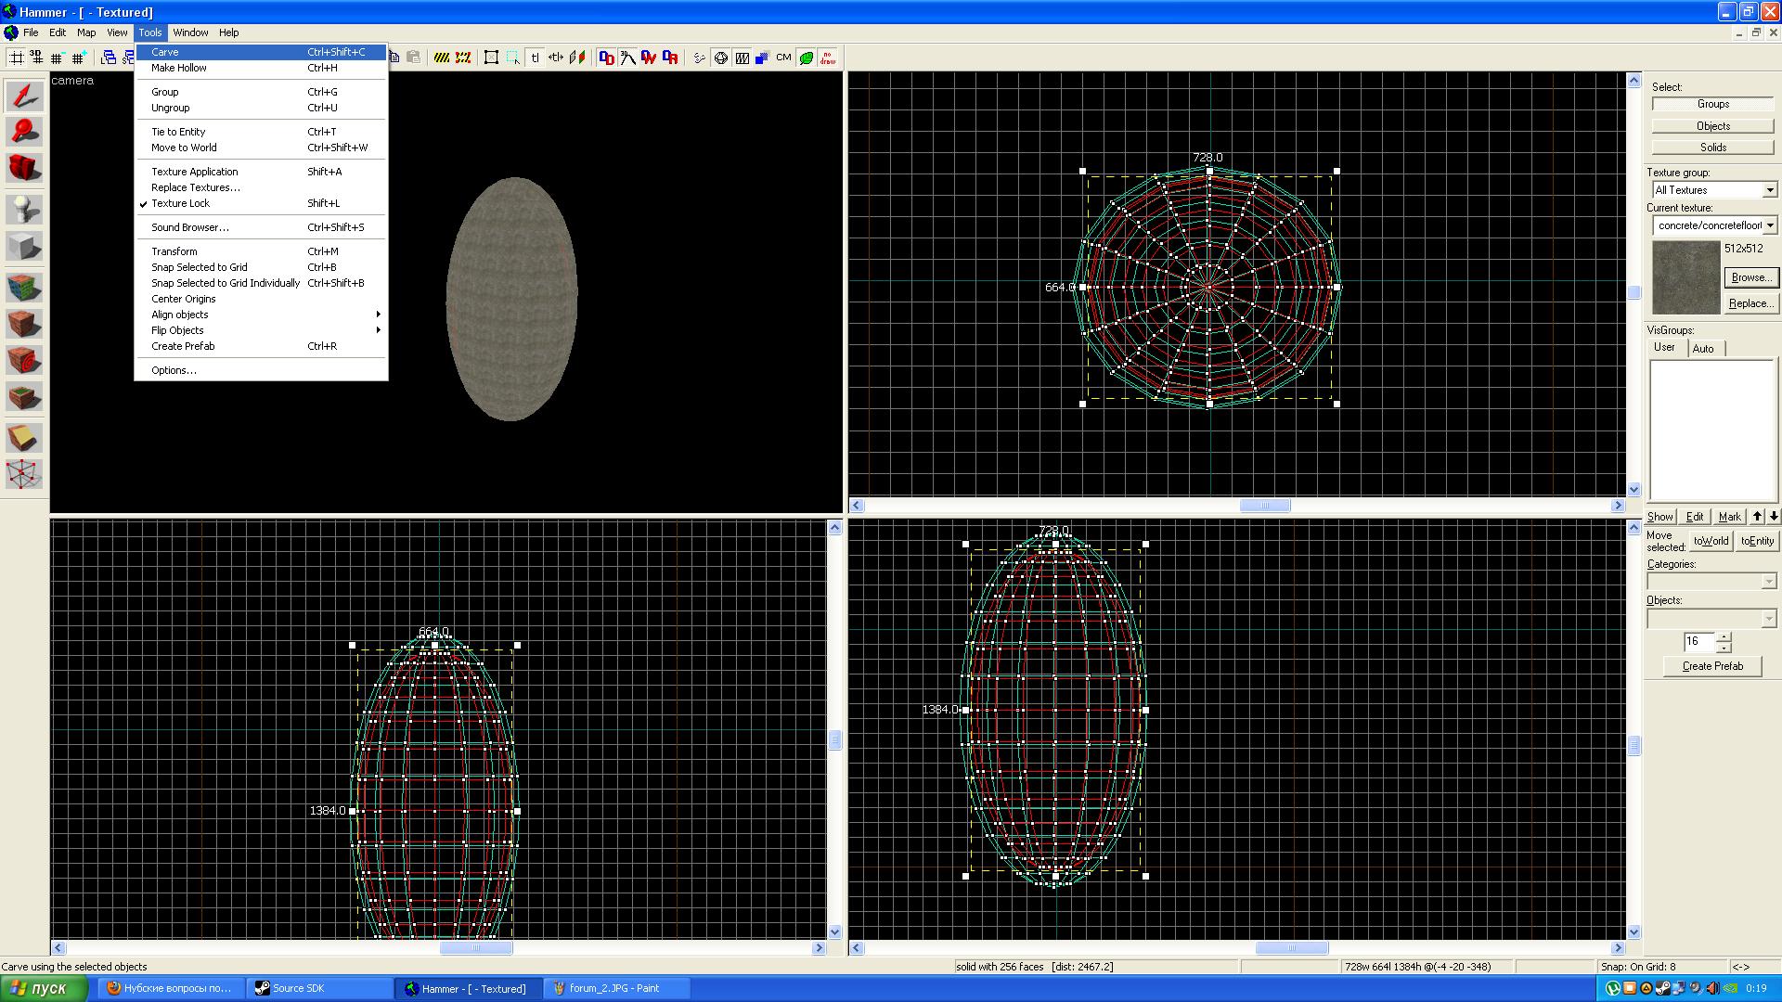Click the Browse... texture button
Image resolution: width=1782 pixels, height=1002 pixels.
coord(1750,277)
